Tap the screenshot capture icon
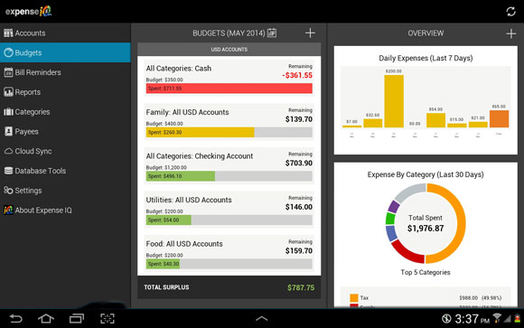The height and width of the screenshot is (328, 524). (108, 319)
